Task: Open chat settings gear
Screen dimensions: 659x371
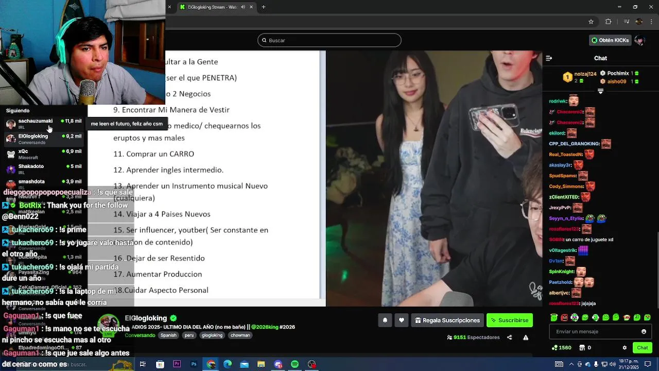Action: pos(625,348)
